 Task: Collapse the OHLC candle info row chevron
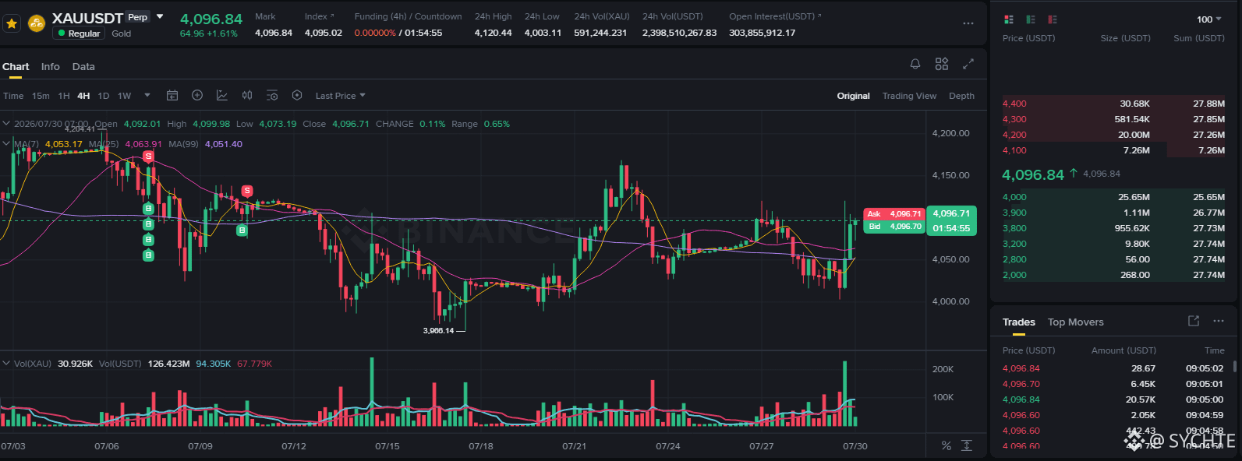[6, 124]
